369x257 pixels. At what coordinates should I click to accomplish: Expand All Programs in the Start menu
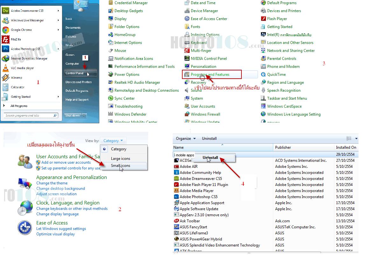click(x=19, y=106)
